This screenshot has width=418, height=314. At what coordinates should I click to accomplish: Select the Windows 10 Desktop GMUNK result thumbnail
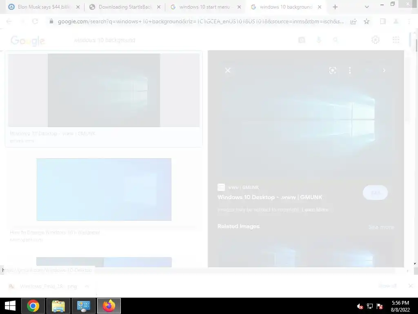[104, 90]
